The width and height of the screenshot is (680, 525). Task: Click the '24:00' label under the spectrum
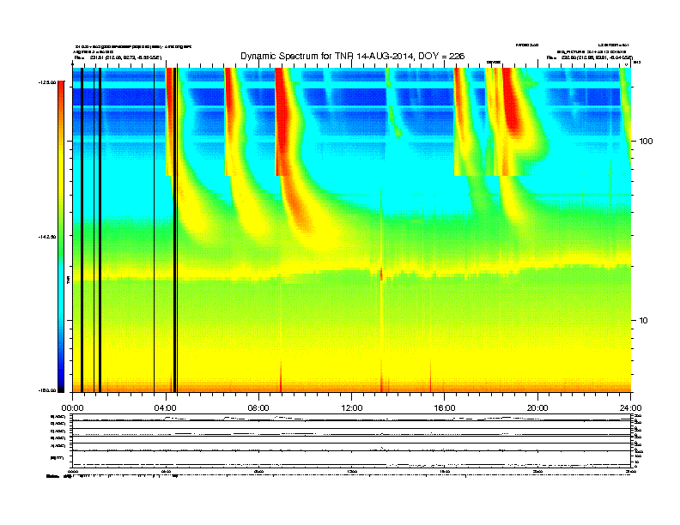pyautogui.click(x=631, y=408)
